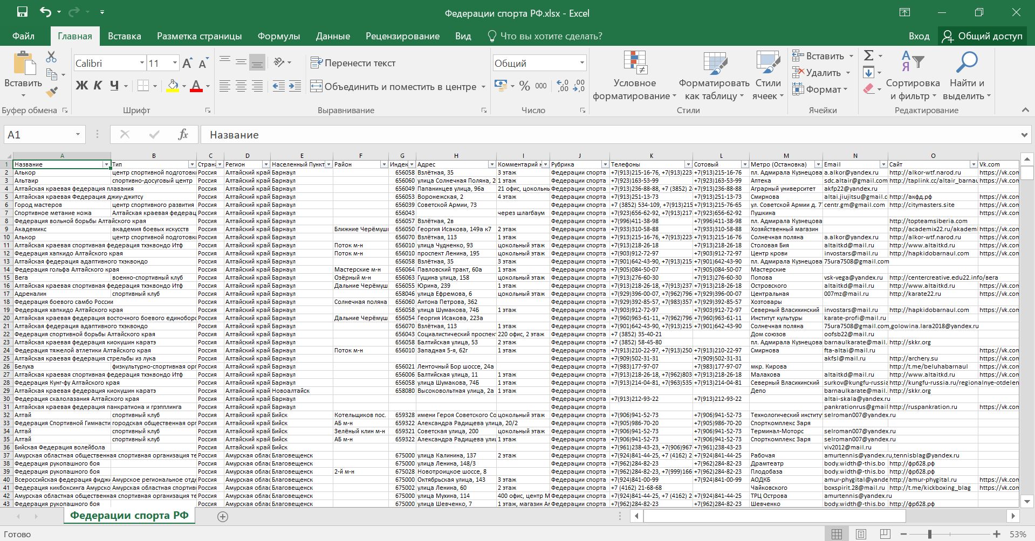Open the Общий number format dropdown
The width and height of the screenshot is (1035, 541).
pos(581,63)
